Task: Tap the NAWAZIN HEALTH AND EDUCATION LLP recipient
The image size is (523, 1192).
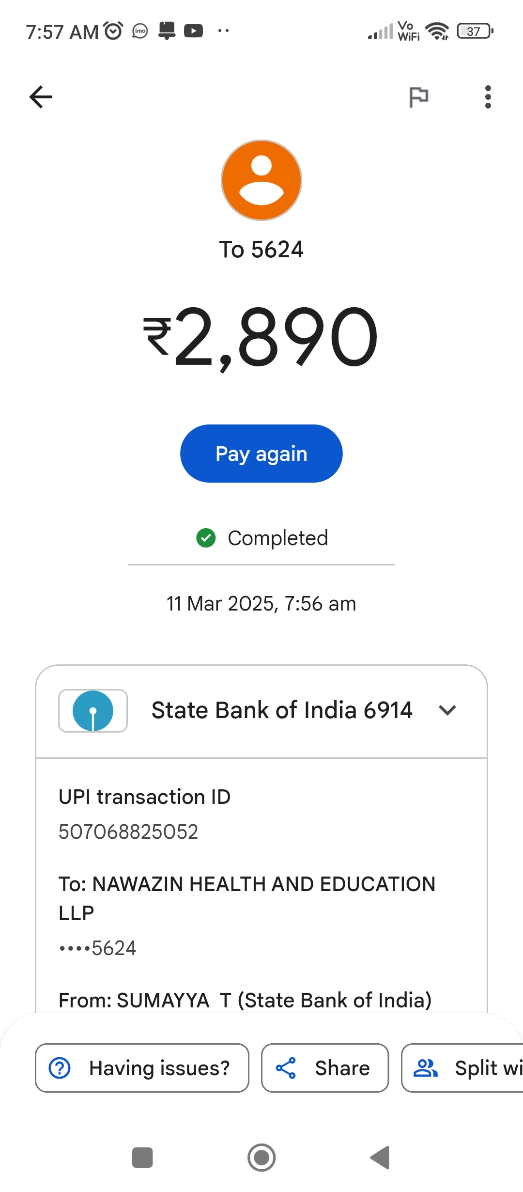Action: (x=247, y=898)
